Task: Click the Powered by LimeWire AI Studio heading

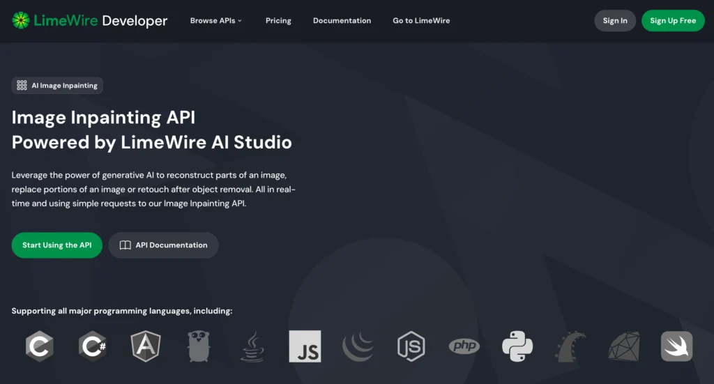Action: (151, 142)
